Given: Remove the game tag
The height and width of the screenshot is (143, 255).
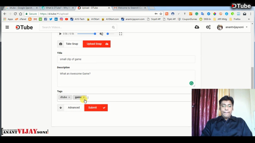Looking at the screenshot, I should pos(84,97).
